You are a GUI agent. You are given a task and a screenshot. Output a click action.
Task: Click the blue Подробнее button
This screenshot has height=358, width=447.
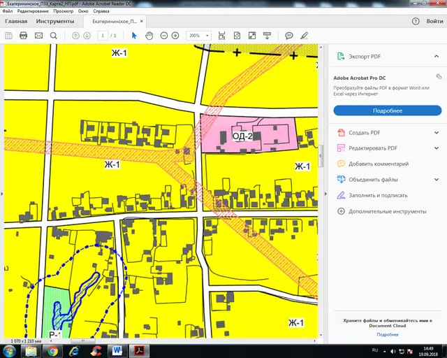(388, 110)
